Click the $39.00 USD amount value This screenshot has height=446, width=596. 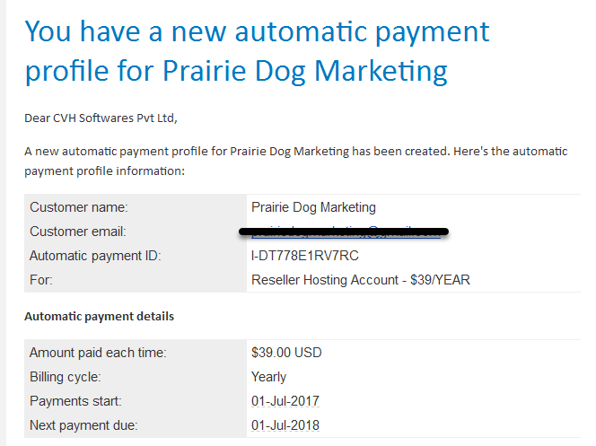click(286, 353)
